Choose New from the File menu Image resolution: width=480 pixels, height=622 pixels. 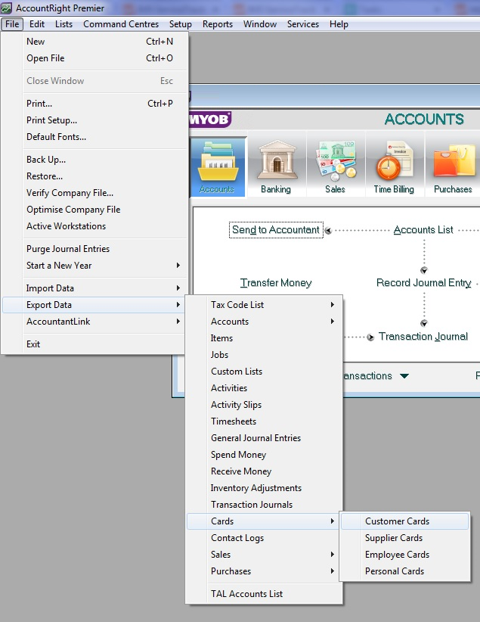94,42
